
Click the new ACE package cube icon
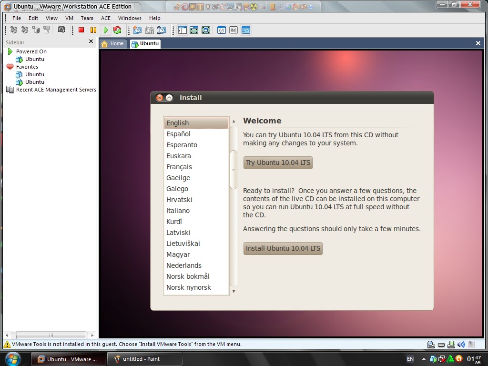click(36, 30)
